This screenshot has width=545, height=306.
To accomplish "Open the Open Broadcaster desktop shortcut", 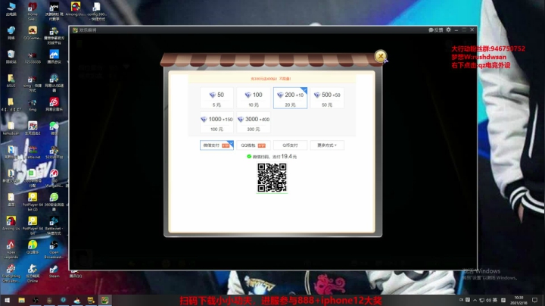I will 54,249.
